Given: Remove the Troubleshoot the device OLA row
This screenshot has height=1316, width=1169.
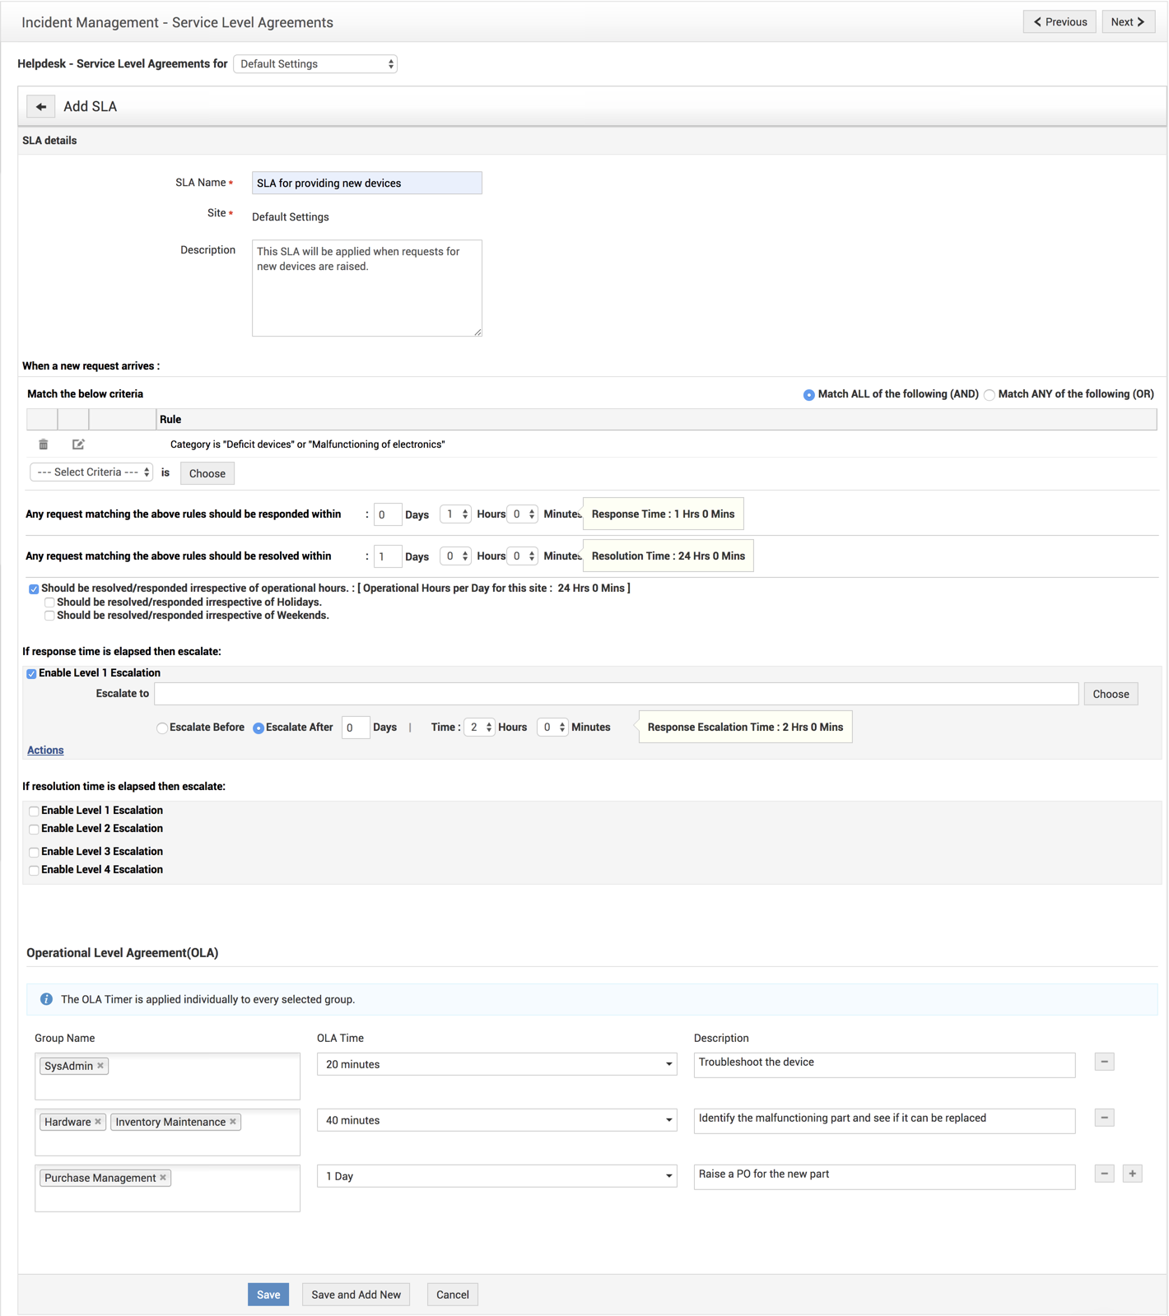Looking at the screenshot, I should [1104, 1062].
